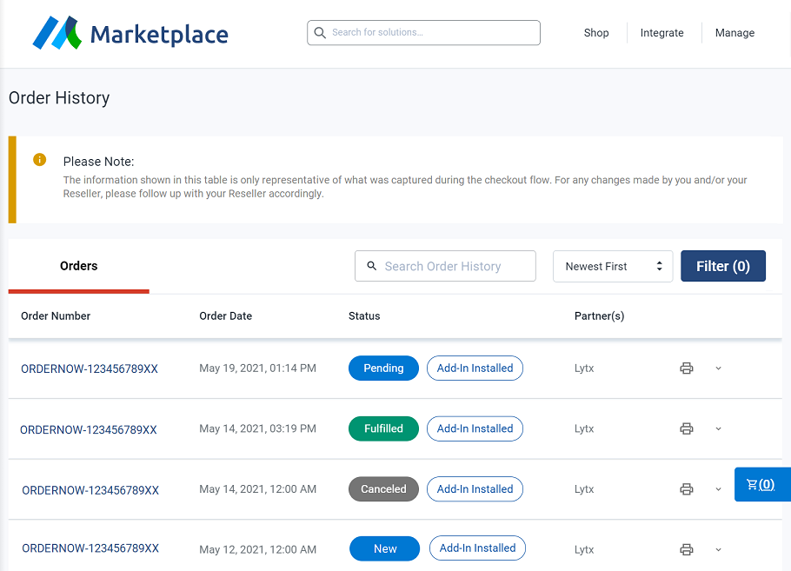Click the date May 14, 2021, 03:19 PM
This screenshot has width=791, height=571.
(258, 428)
